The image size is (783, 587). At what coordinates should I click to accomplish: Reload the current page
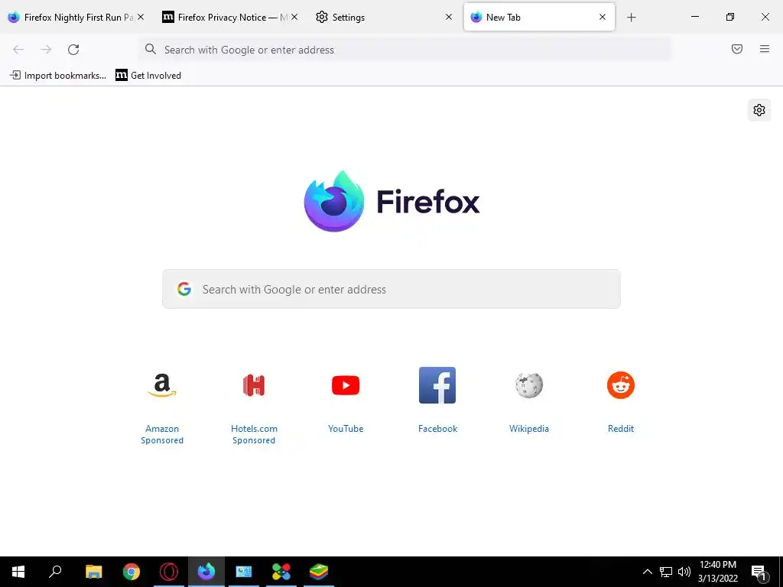[73, 50]
